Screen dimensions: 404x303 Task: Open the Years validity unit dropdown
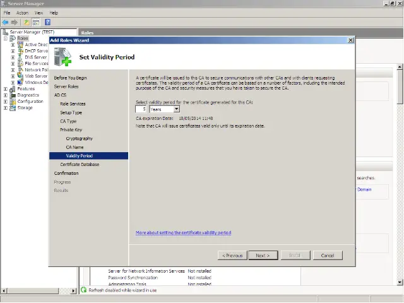(x=176, y=109)
